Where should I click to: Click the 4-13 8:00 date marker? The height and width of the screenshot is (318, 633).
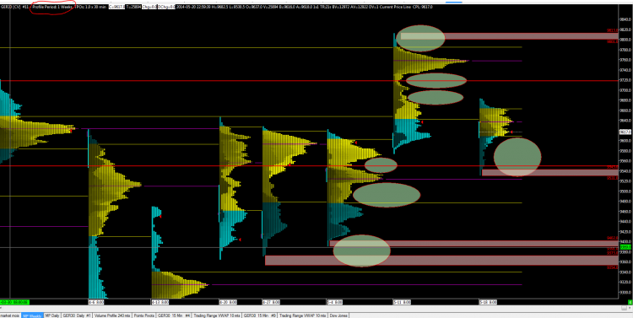160,302
